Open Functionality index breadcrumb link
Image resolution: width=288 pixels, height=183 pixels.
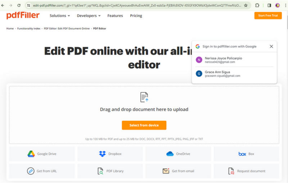click(29, 28)
